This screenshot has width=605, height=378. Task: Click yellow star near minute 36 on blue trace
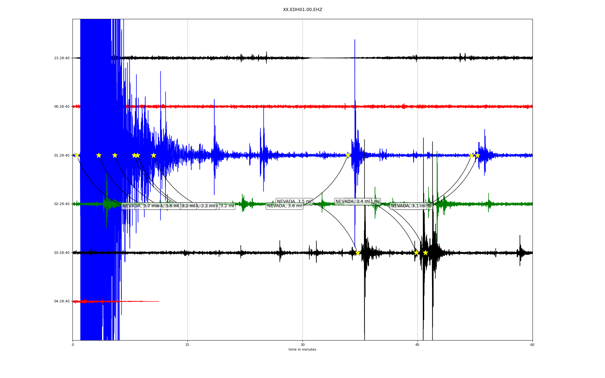click(x=348, y=155)
